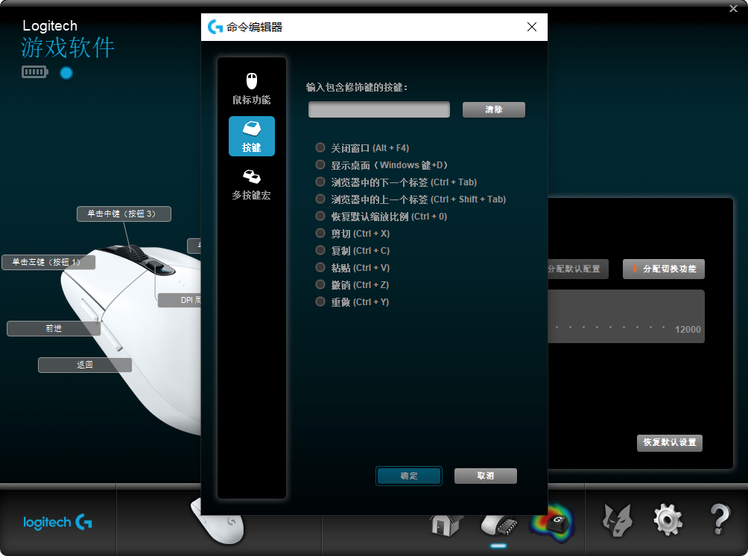Confirm with the 确定 button

click(x=409, y=476)
